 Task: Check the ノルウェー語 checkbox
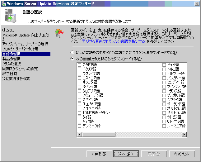click(x=164, y=74)
